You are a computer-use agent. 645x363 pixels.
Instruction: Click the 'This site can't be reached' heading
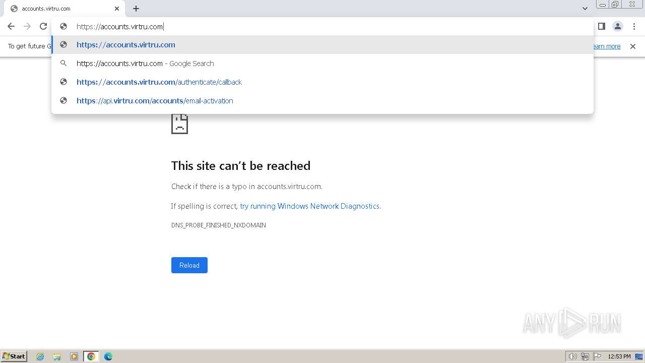click(x=241, y=166)
